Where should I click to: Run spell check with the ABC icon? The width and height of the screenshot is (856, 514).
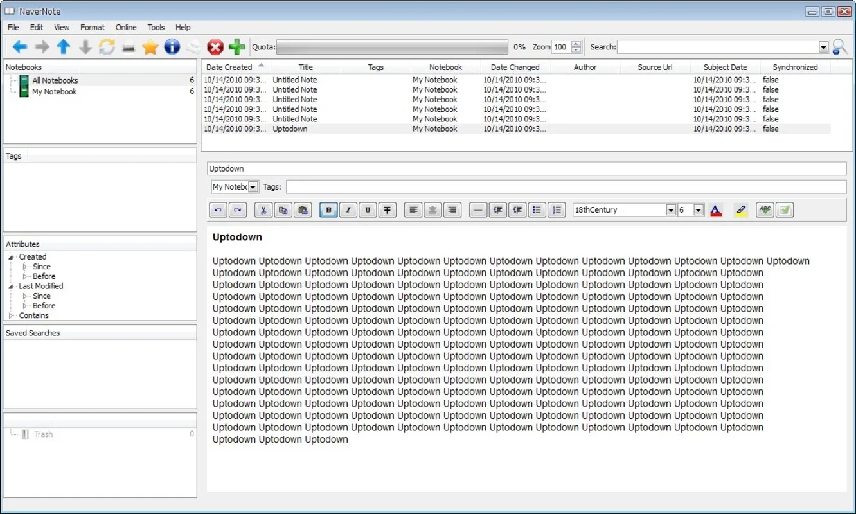coord(765,209)
